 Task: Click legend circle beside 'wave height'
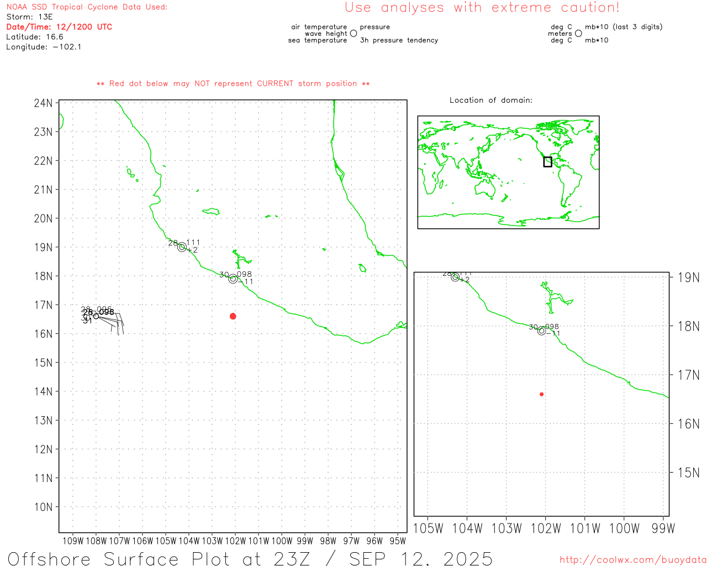353,33
